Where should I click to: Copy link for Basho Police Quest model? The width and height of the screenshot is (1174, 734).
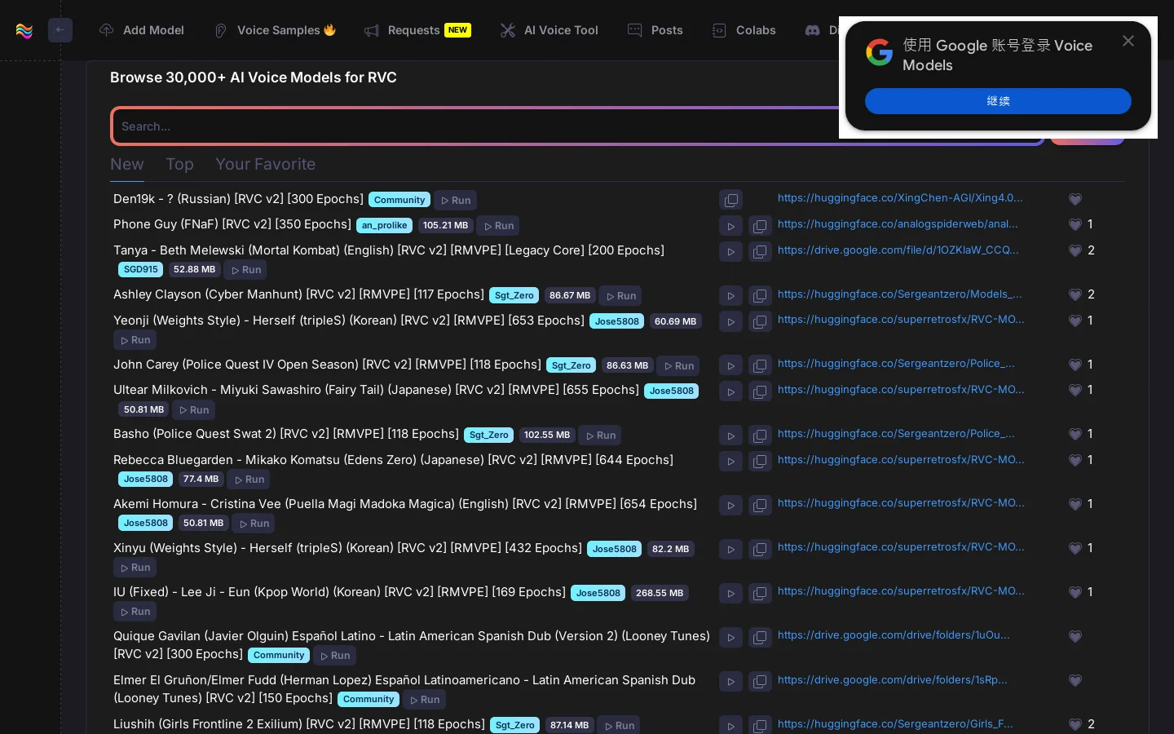[760, 436]
